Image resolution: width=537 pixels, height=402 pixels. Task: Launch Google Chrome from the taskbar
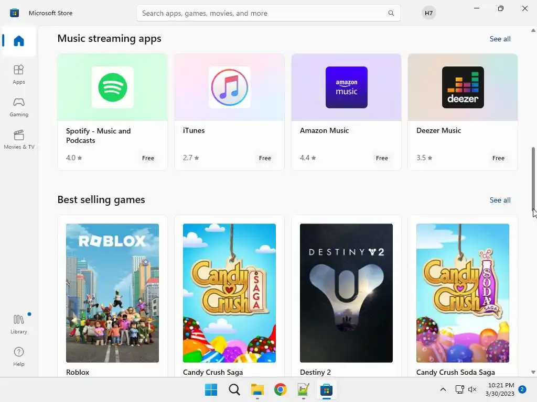pos(280,389)
